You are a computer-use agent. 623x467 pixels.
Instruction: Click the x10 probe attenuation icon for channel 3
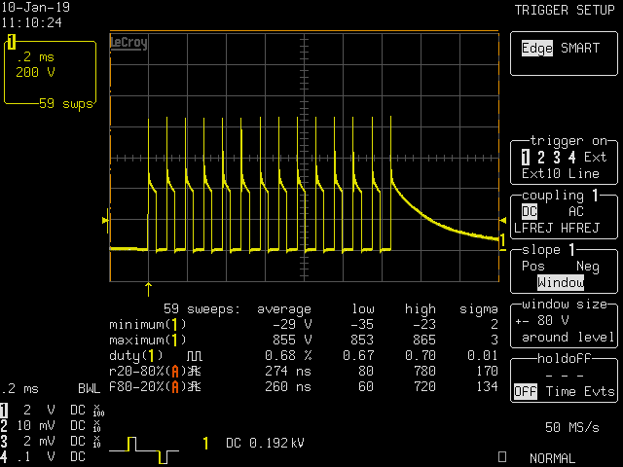(x=97, y=442)
